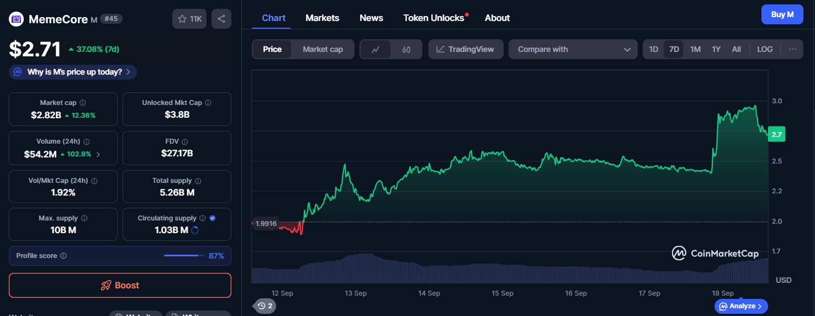Select the 7D time range
Image resolution: width=815 pixels, height=316 pixels.
coord(674,49)
